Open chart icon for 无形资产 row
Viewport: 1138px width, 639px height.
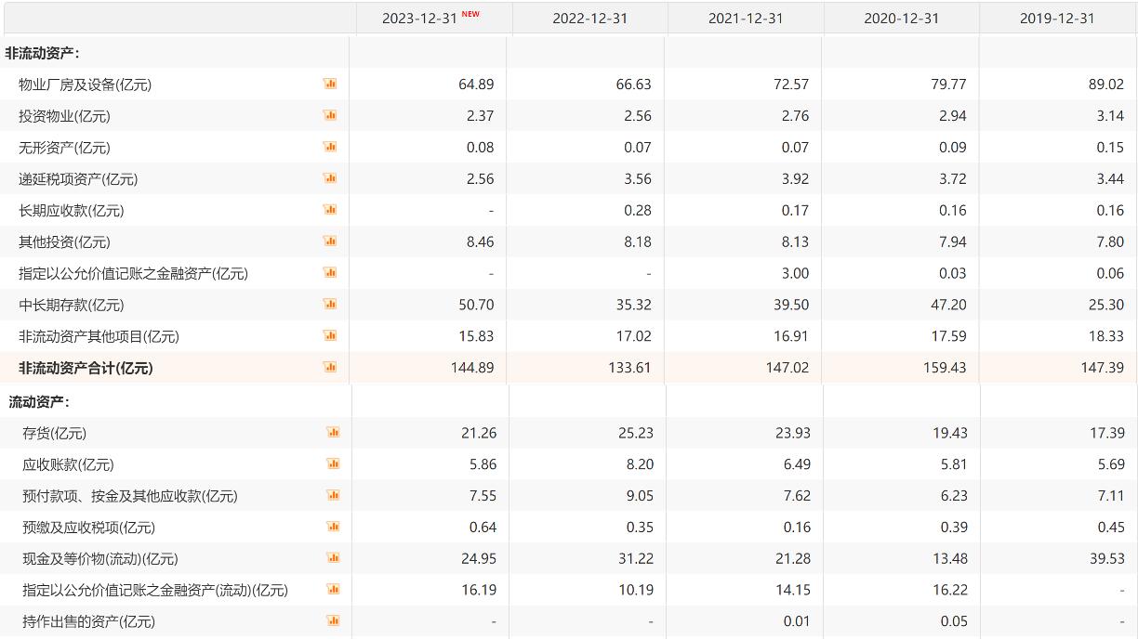coord(330,147)
